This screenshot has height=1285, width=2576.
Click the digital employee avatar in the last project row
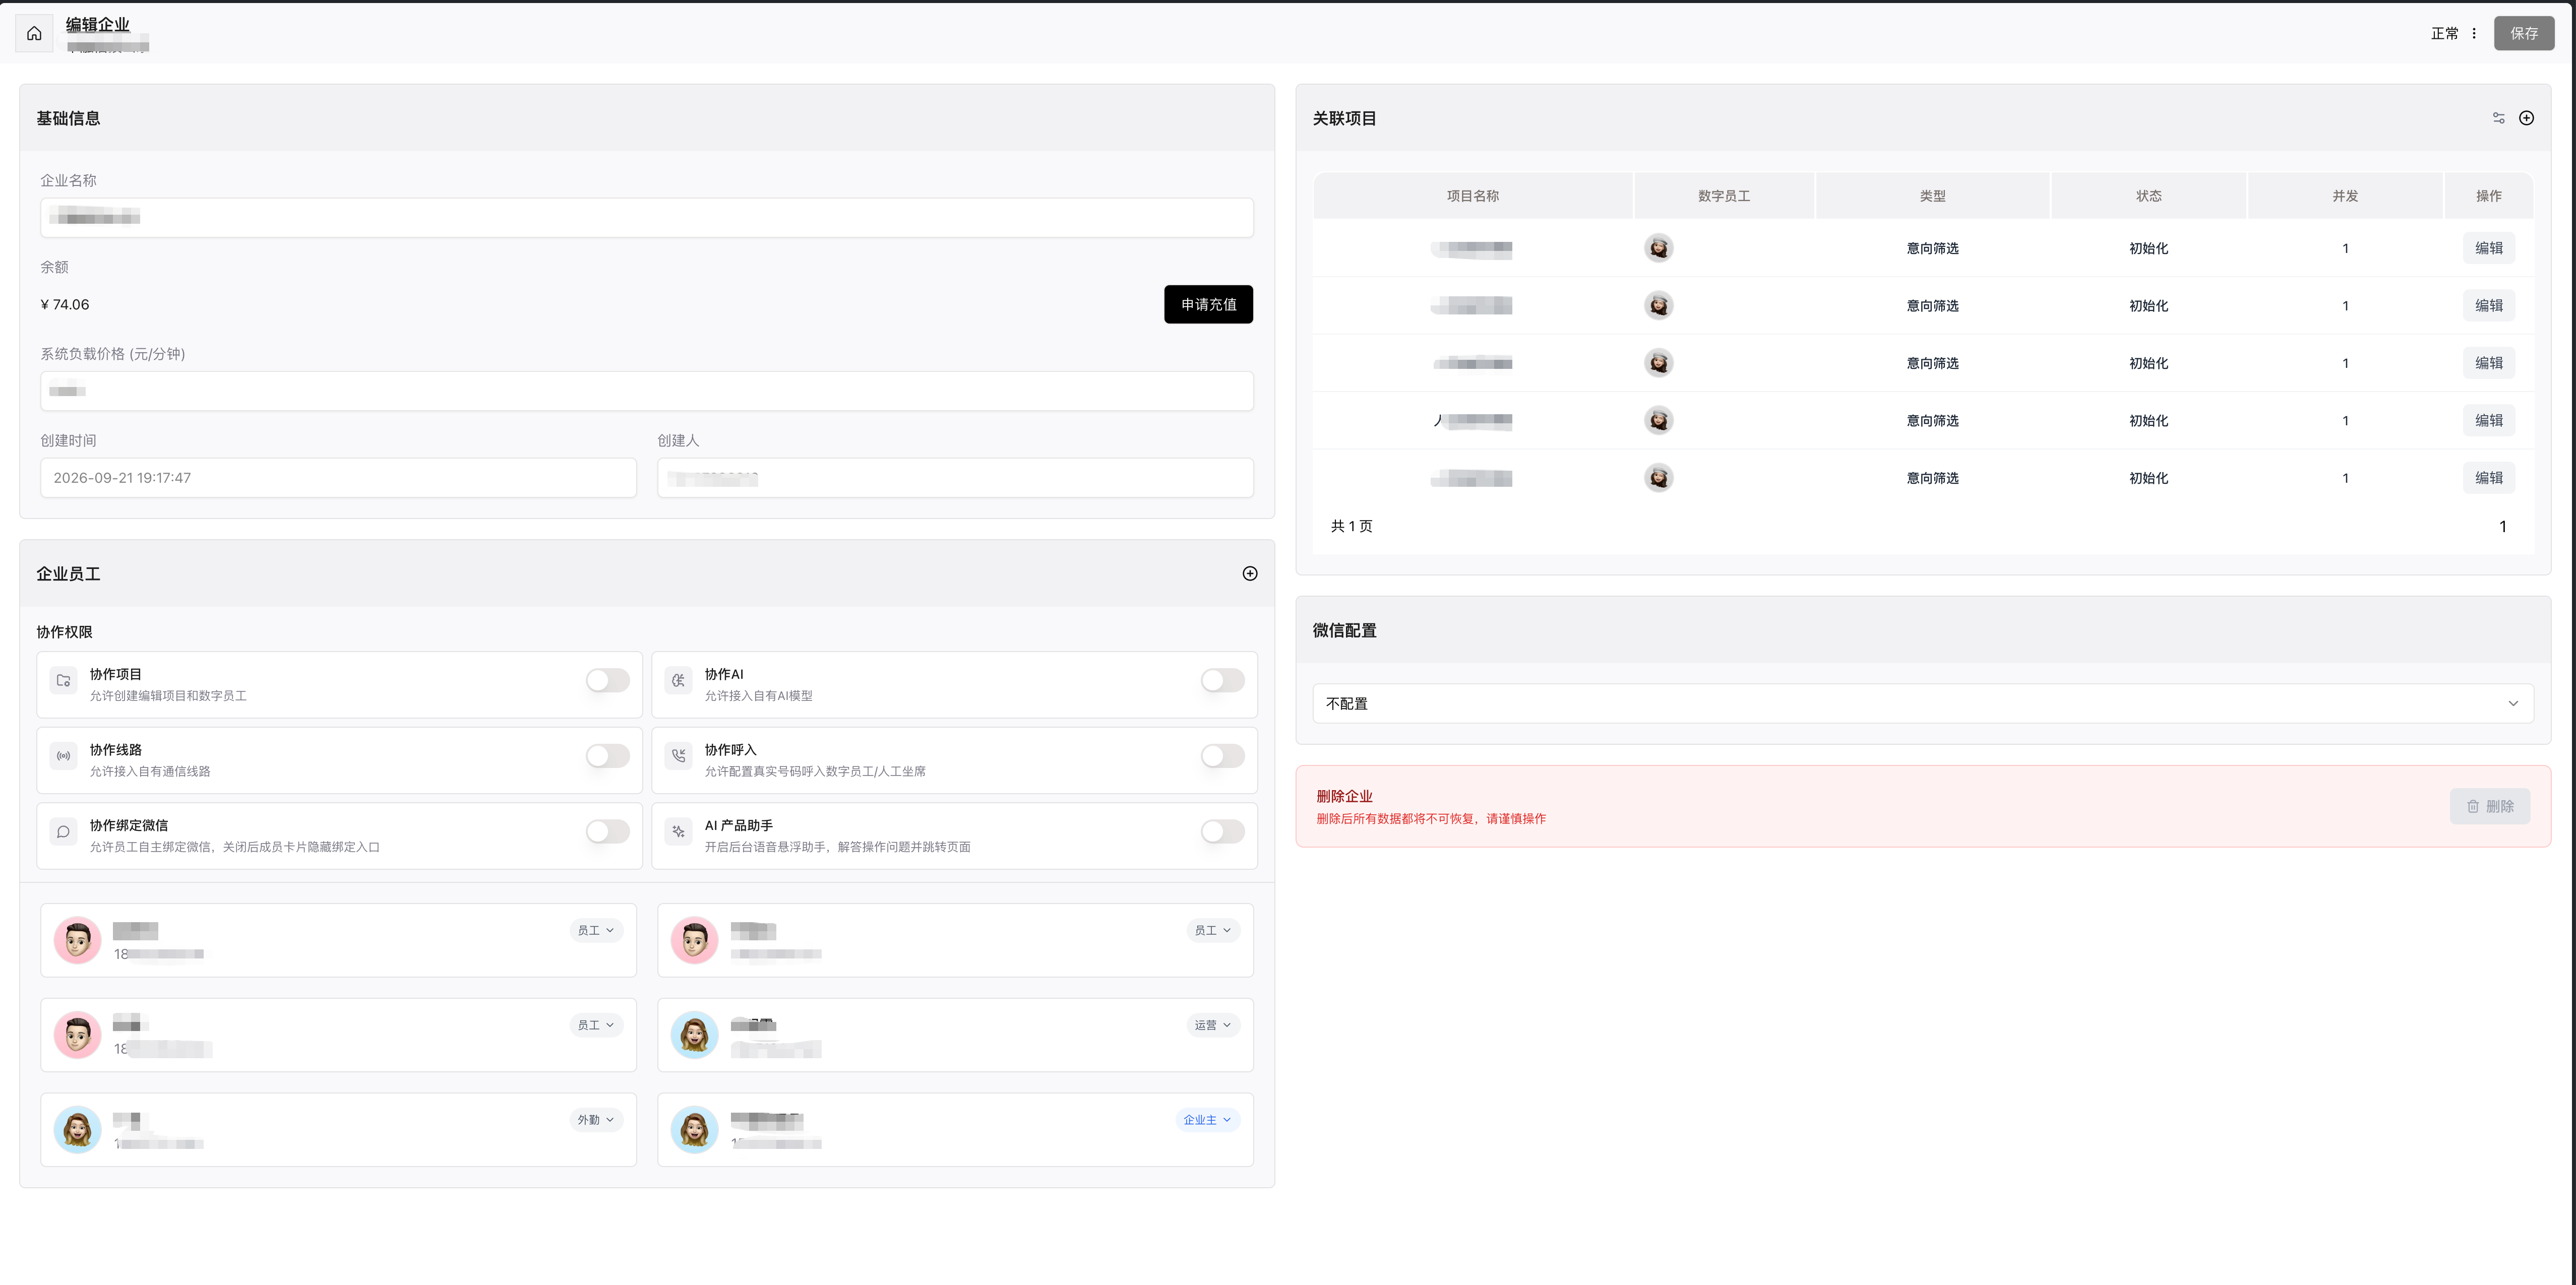[1658, 478]
